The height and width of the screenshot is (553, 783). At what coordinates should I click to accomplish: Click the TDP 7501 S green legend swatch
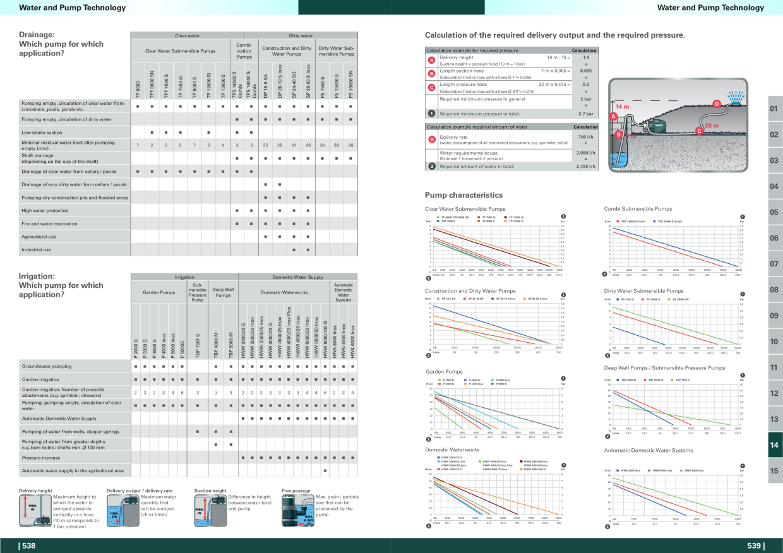pyautogui.click(x=671, y=380)
